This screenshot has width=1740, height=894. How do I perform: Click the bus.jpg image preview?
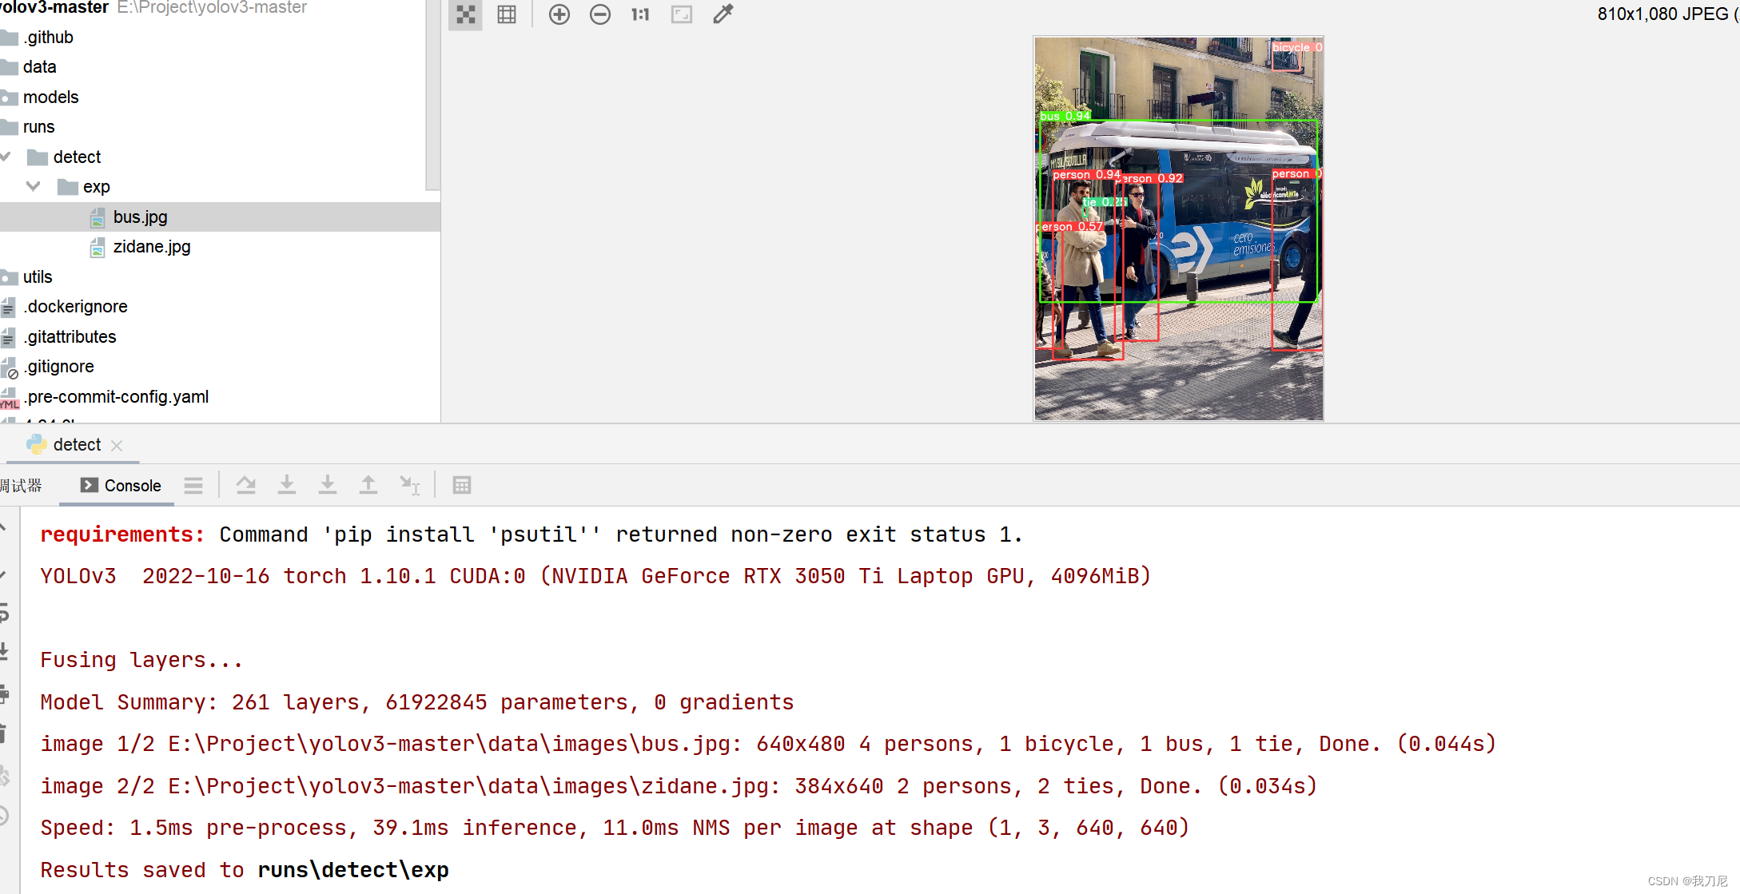point(1177,227)
